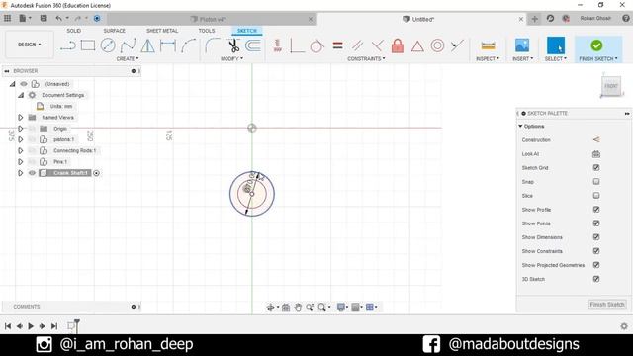Open the MODIFY dropdown menu
Viewport: 633px width, 356px height.
(x=231, y=59)
